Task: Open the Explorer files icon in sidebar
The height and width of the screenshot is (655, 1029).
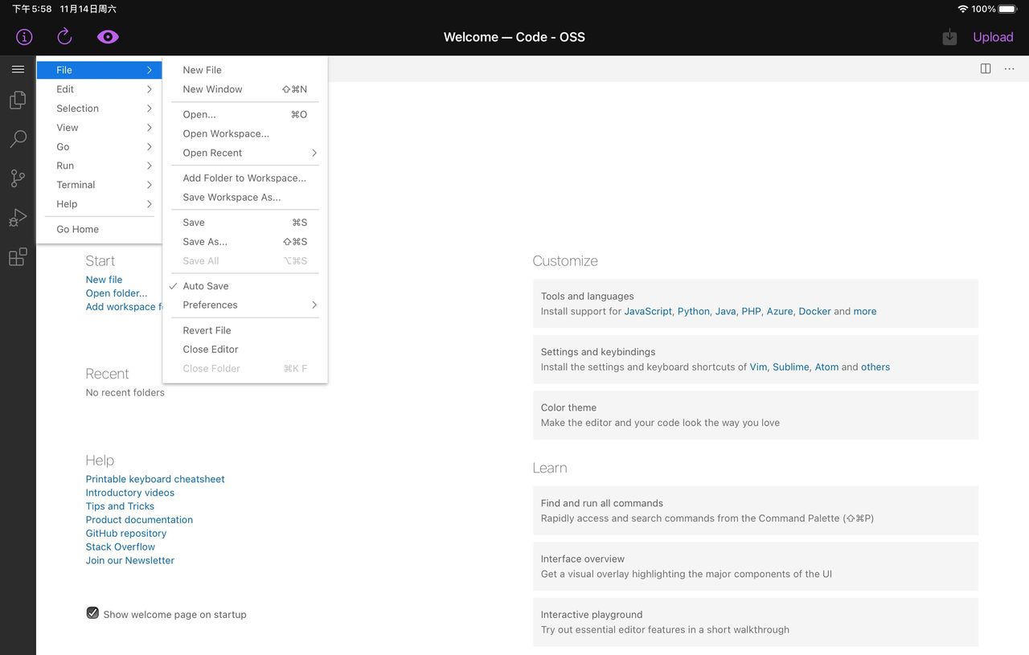Action: point(18,100)
